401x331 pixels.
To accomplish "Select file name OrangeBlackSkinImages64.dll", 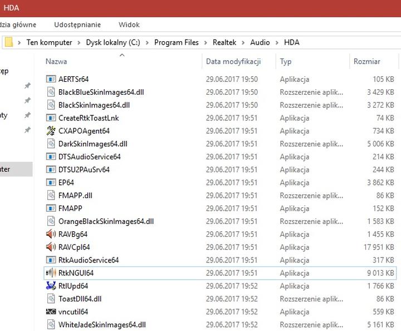I will coord(106,221).
